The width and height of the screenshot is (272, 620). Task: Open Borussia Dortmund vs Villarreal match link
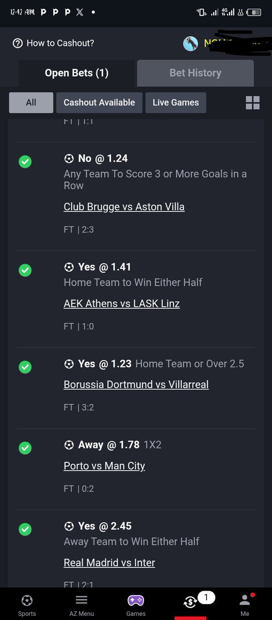[x=136, y=384]
